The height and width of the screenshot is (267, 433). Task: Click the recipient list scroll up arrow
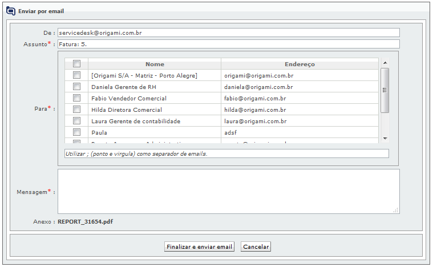(385, 63)
